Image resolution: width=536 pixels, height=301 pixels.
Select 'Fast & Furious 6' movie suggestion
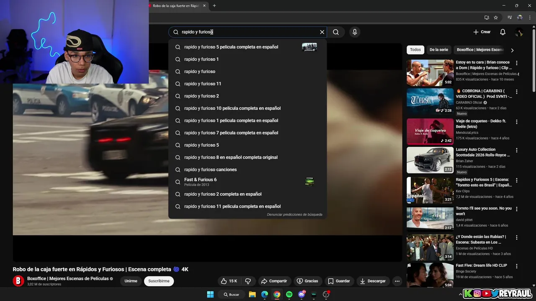(x=247, y=182)
